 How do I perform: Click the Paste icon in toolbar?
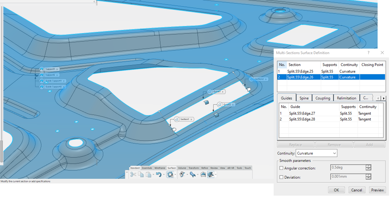coord(148,174)
